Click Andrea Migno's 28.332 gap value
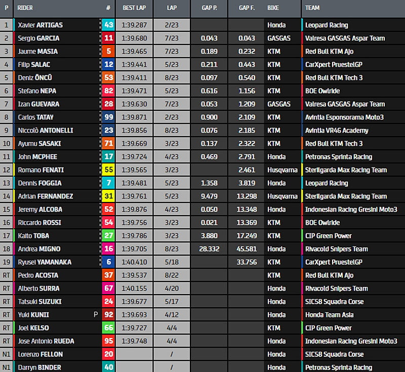The image size is (405, 372). pyautogui.click(x=209, y=249)
